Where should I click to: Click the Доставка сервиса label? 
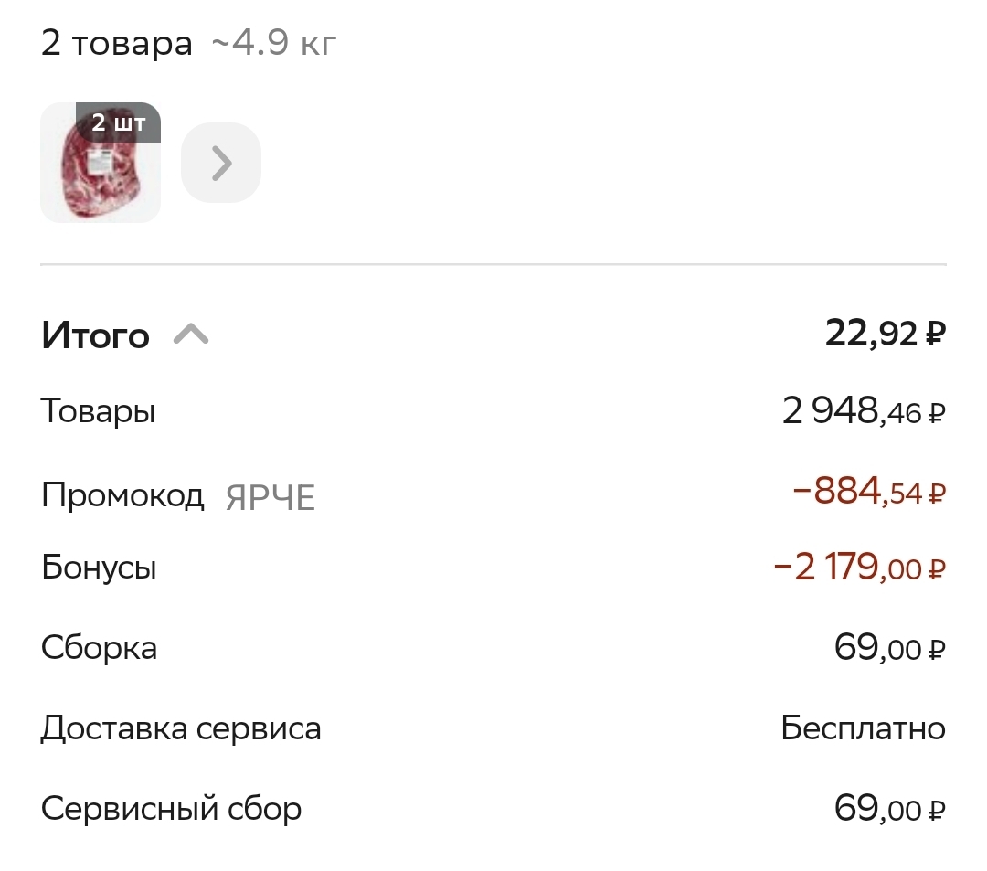181,728
